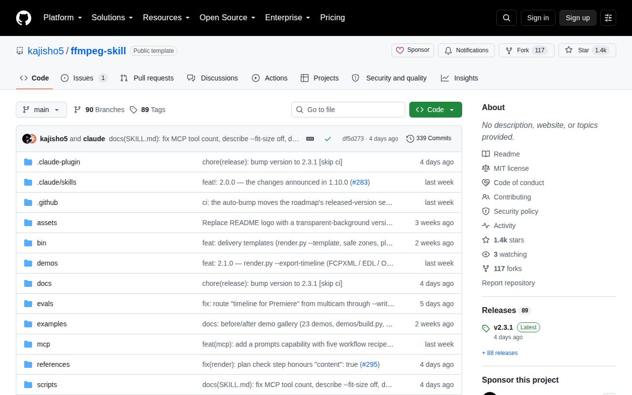Image resolution: width=632 pixels, height=395 pixels.
Task: Open the Projects tab
Action: (x=319, y=78)
